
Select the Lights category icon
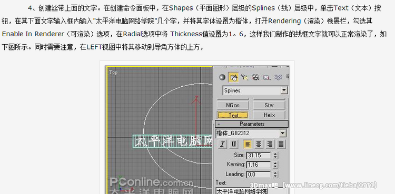(x=244, y=77)
